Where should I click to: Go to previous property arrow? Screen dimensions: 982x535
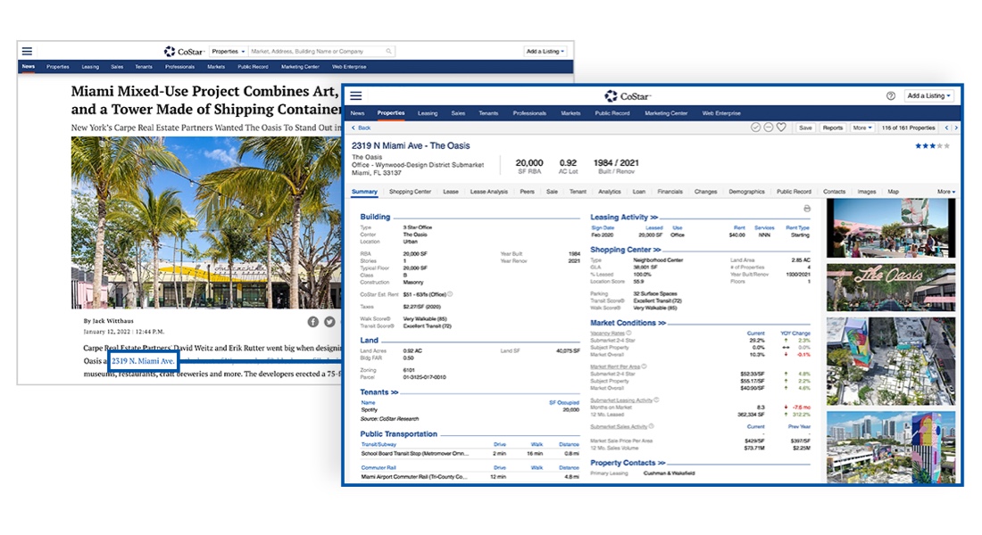click(x=945, y=128)
